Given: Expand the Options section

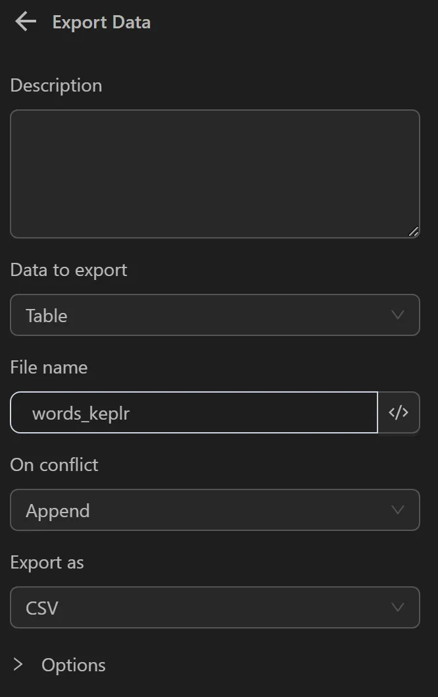Looking at the screenshot, I should [73, 665].
